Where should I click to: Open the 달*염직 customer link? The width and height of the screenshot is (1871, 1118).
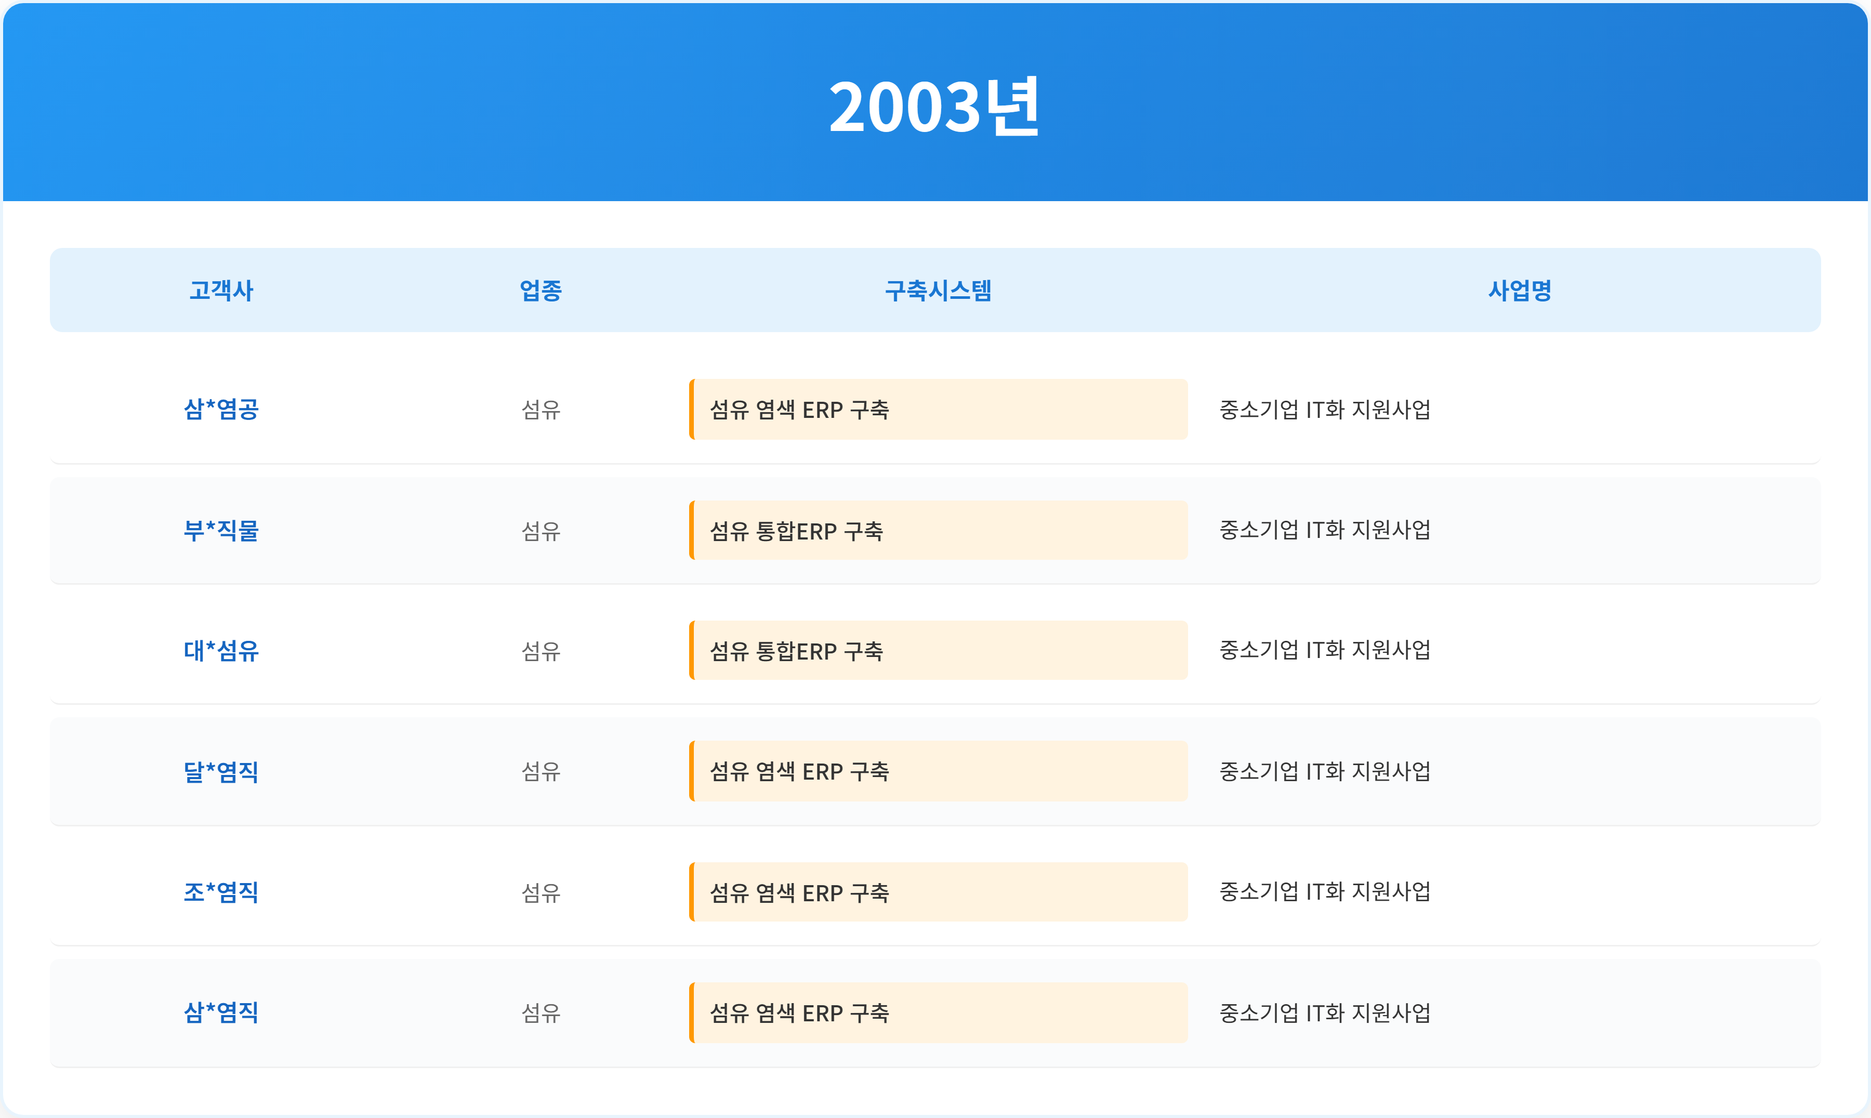click(x=221, y=771)
